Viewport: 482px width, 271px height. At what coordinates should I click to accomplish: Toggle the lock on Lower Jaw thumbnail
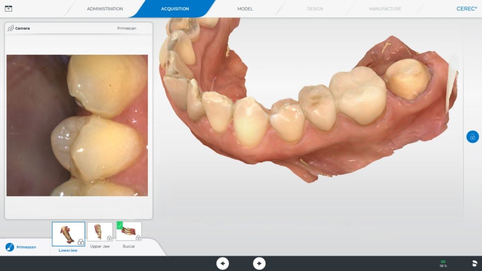(80, 242)
